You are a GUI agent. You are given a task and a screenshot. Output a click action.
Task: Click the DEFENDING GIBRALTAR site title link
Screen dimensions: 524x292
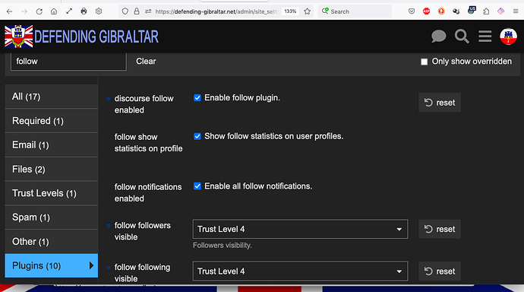tap(96, 36)
